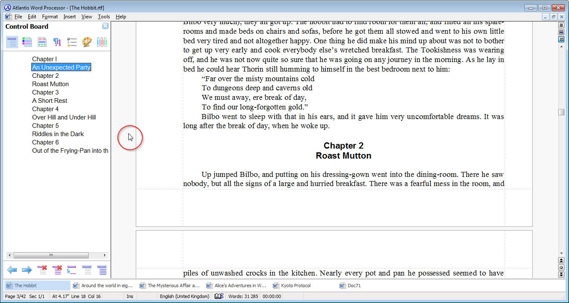Click the document scrollbar up arrow

point(561,46)
